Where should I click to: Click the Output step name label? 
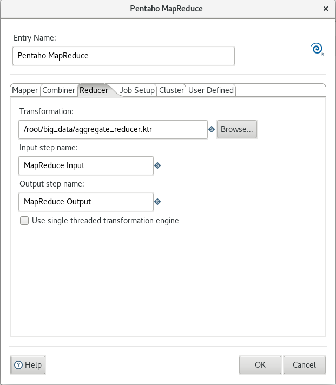click(x=52, y=184)
